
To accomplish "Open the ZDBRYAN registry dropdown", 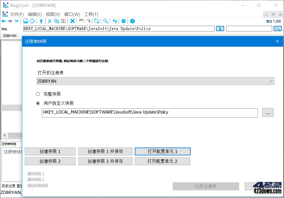I will pyautogui.click(x=155, y=81).
